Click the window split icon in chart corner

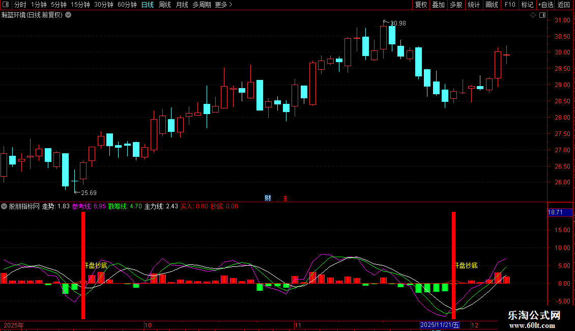pos(542,15)
